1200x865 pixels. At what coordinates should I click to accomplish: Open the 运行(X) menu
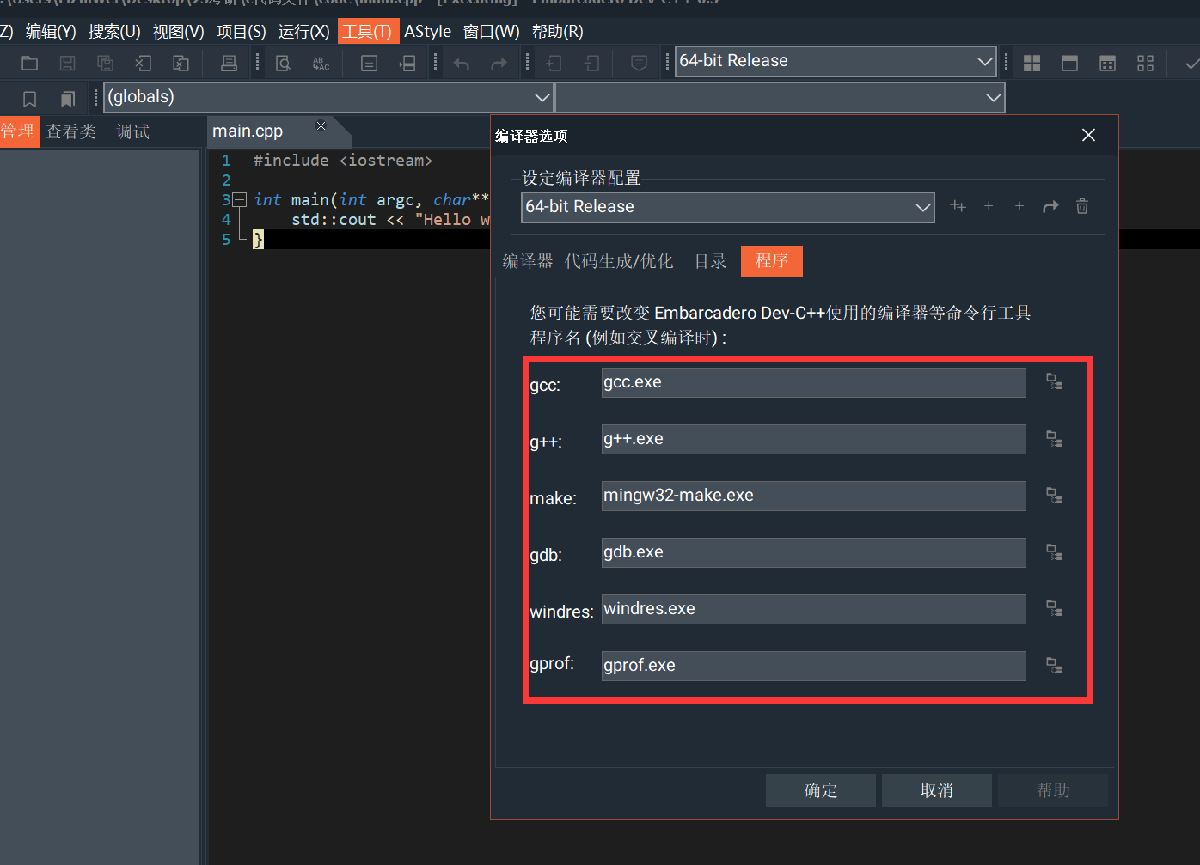(x=303, y=32)
